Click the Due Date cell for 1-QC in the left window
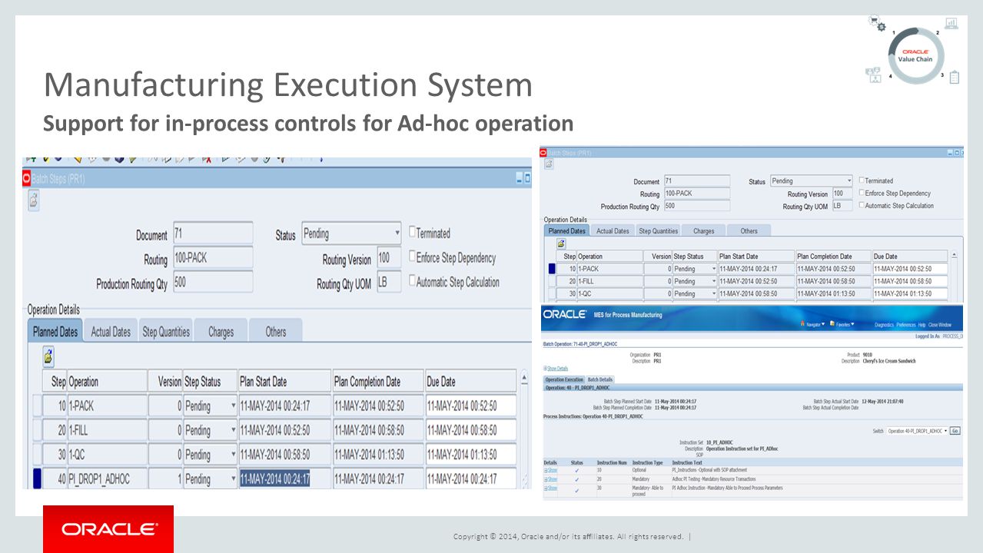983x553 pixels. 470,454
